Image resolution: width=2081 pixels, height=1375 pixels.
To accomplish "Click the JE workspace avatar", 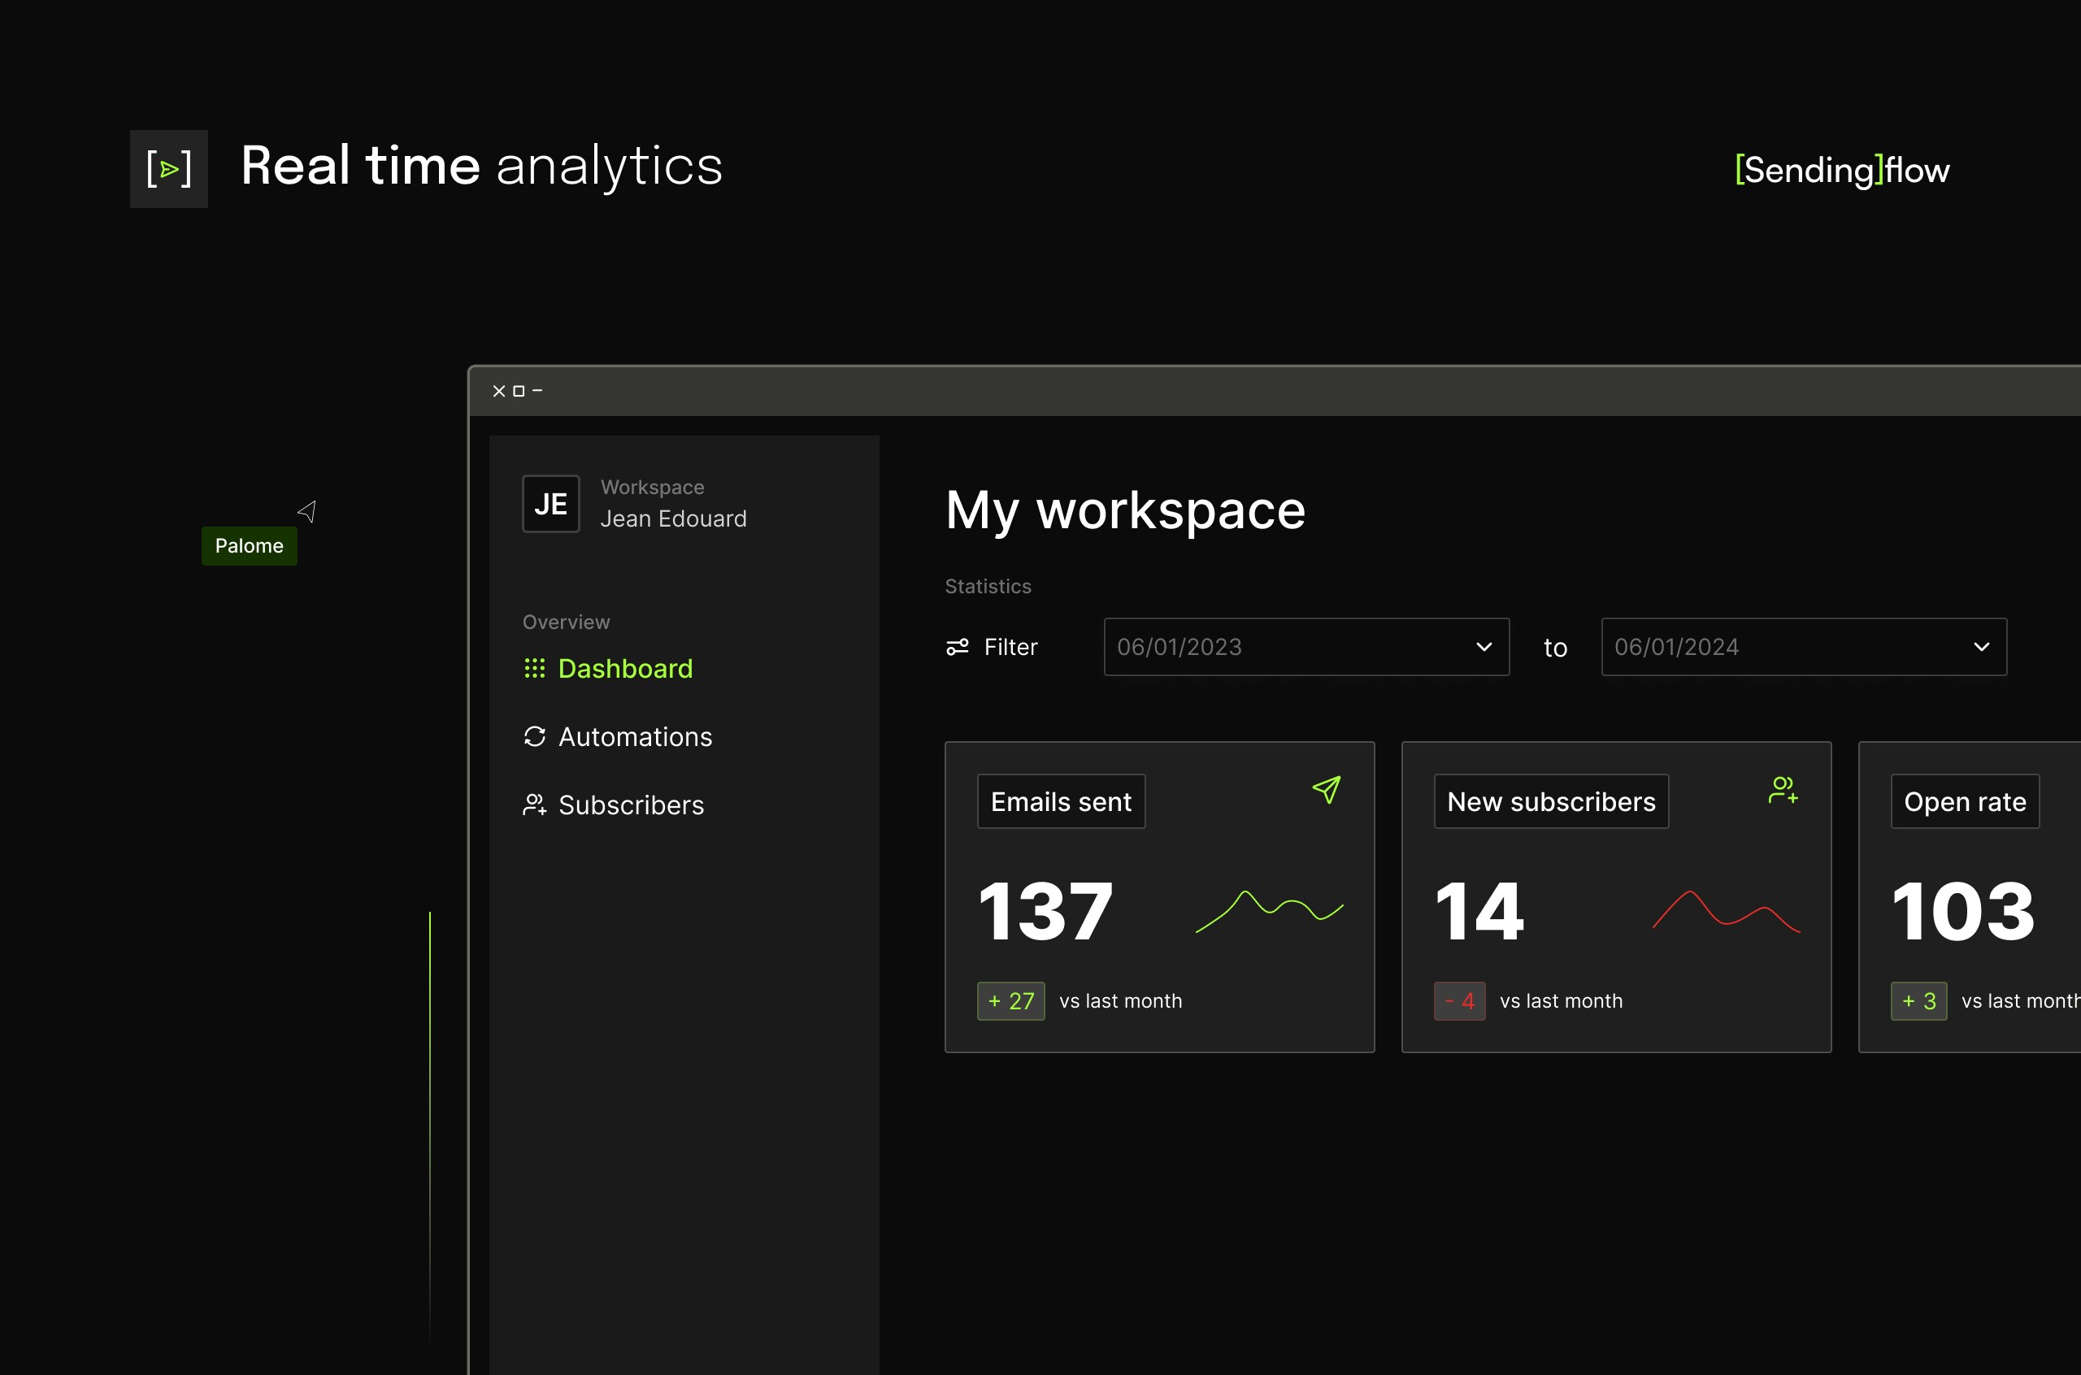I will coord(550,503).
